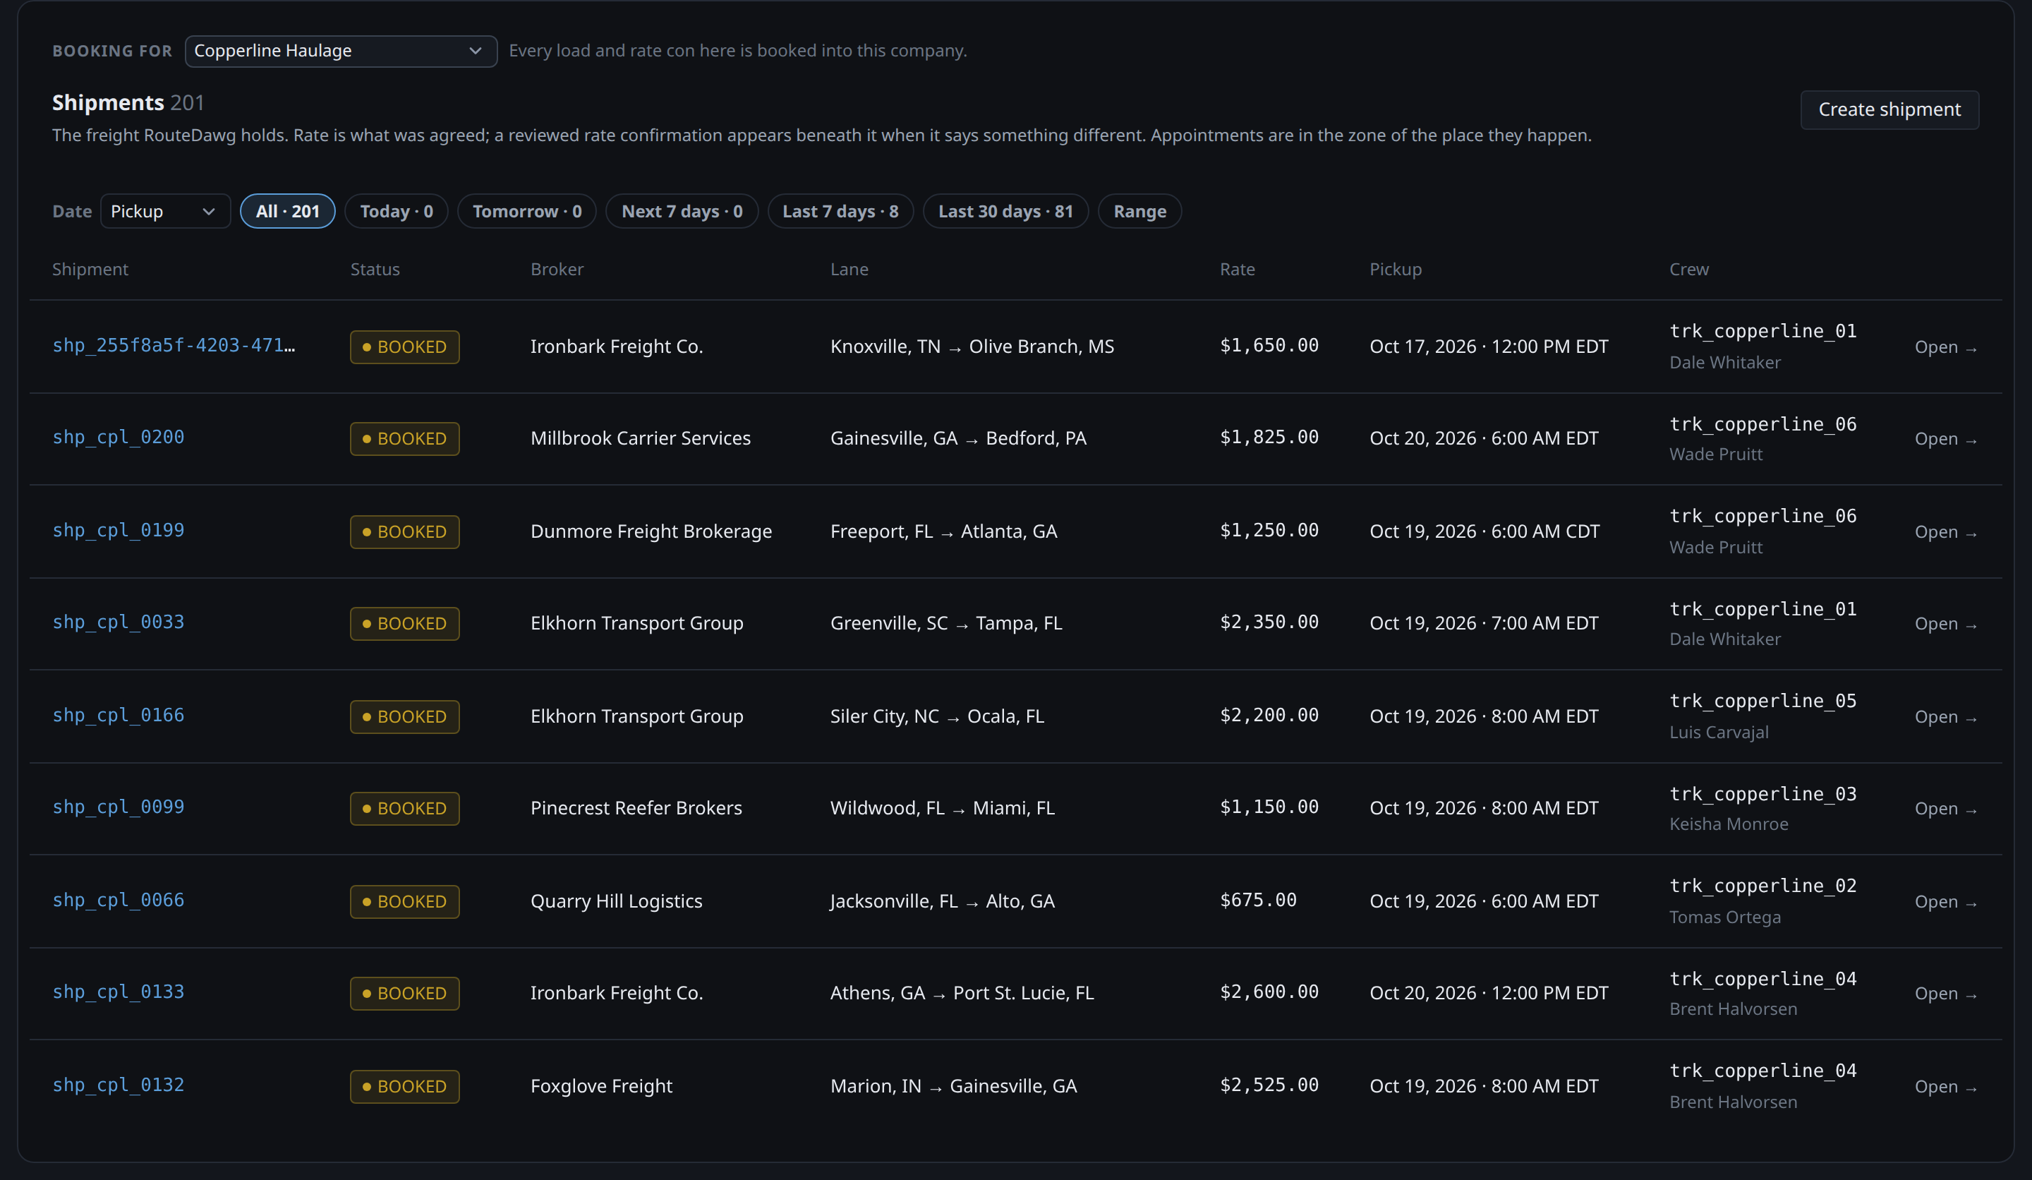The height and width of the screenshot is (1180, 2032).
Task: Click Status column header
Action: 375,270
